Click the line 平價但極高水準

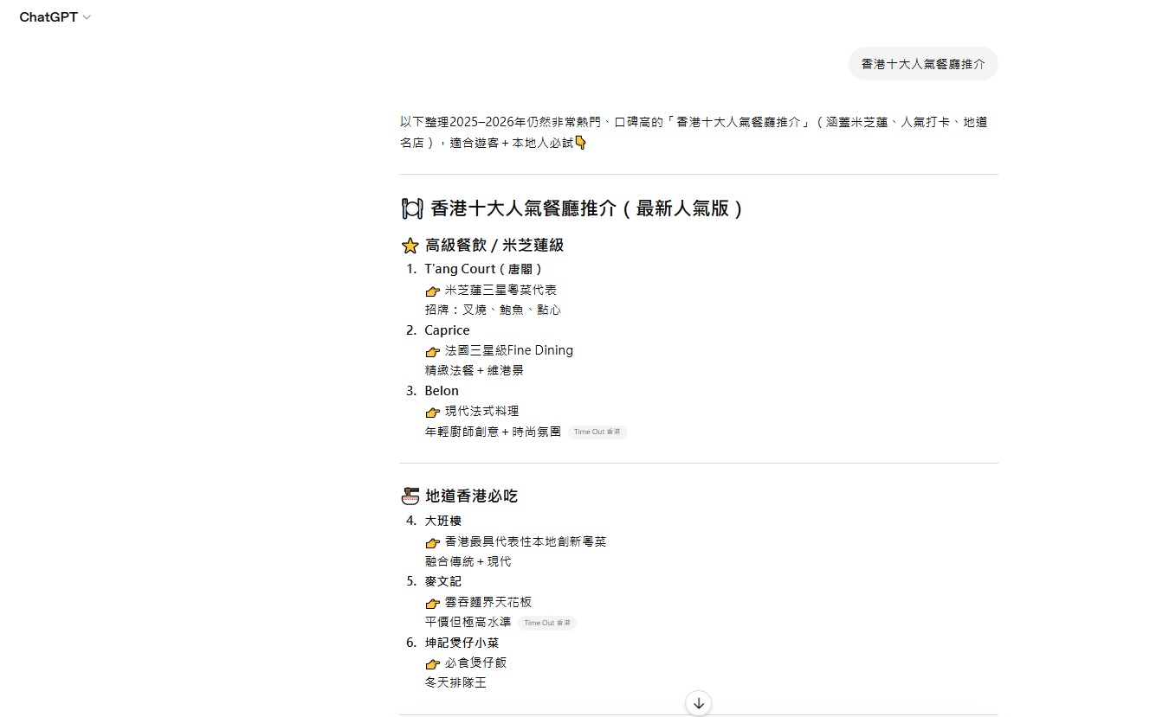pyautogui.click(x=468, y=623)
